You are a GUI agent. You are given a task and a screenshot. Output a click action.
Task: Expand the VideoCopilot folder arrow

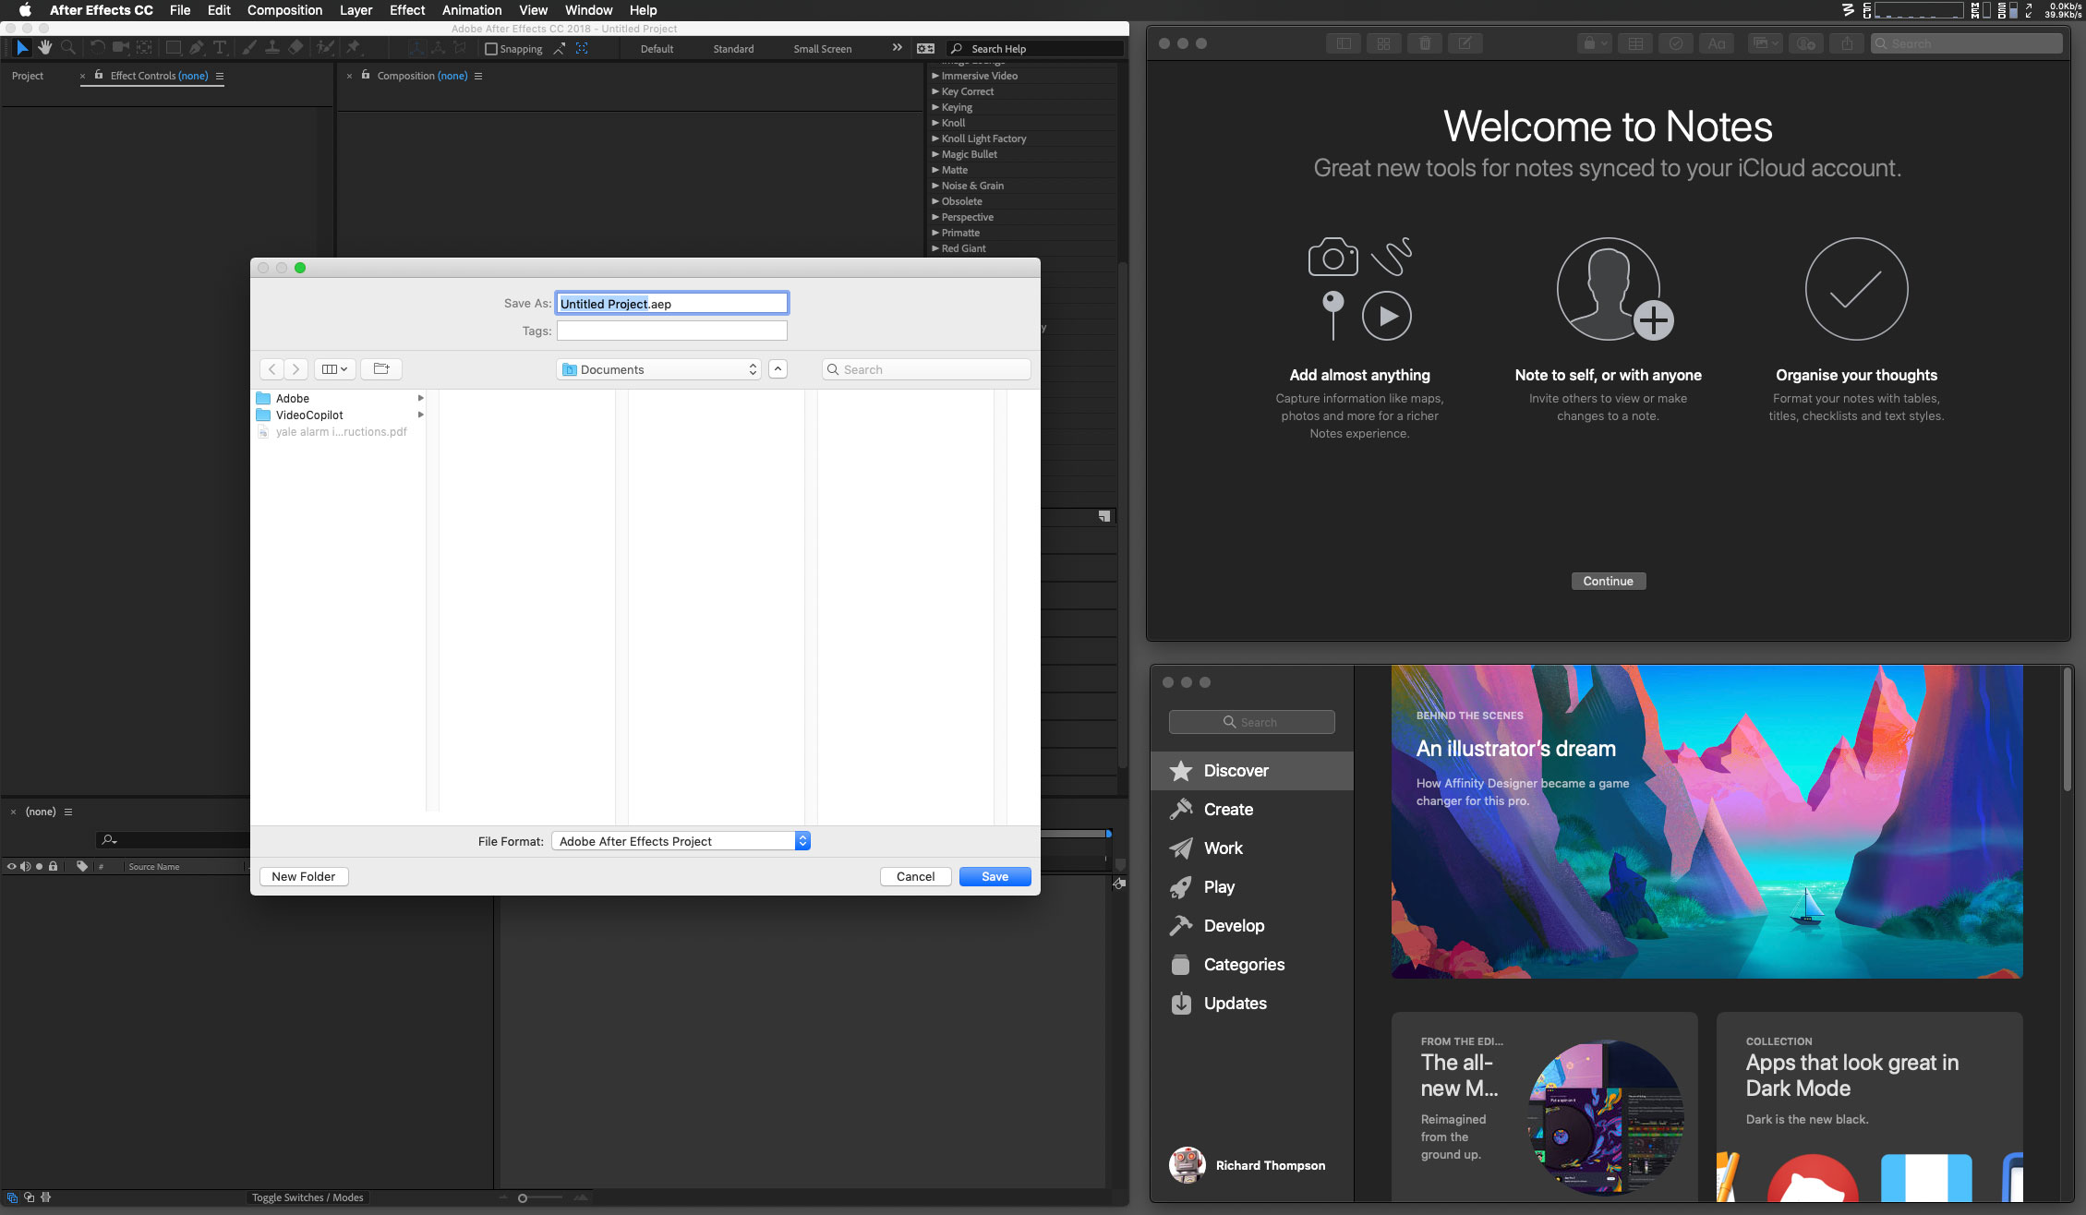click(421, 415)
